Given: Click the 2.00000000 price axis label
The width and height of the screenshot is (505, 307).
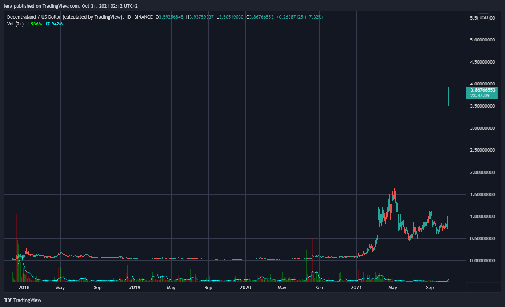Looking at the screenshot, I should click(x=482, y=172).
